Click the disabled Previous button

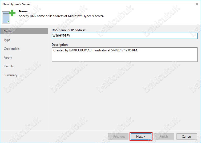point(118,136)
